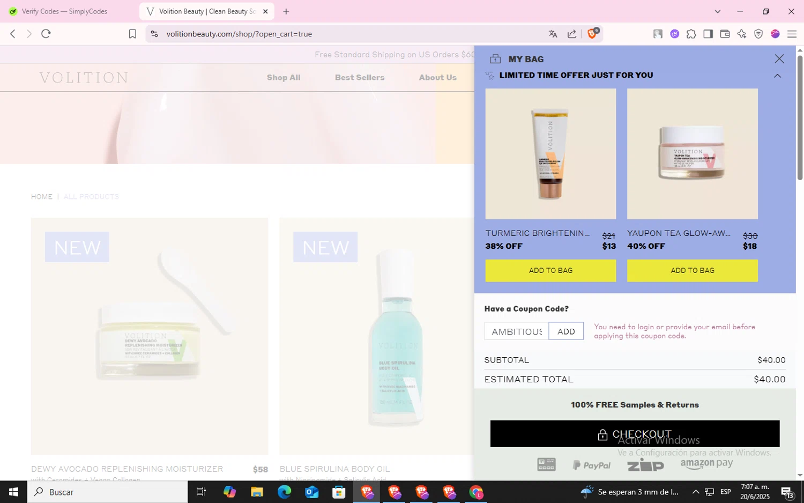Click the taskbar Buscar search box
This screenshot has width=804, height=503.
pos(107,492)
